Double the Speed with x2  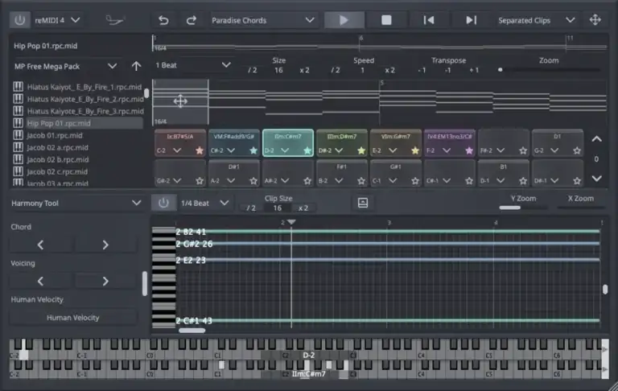(x=389, y=70)
